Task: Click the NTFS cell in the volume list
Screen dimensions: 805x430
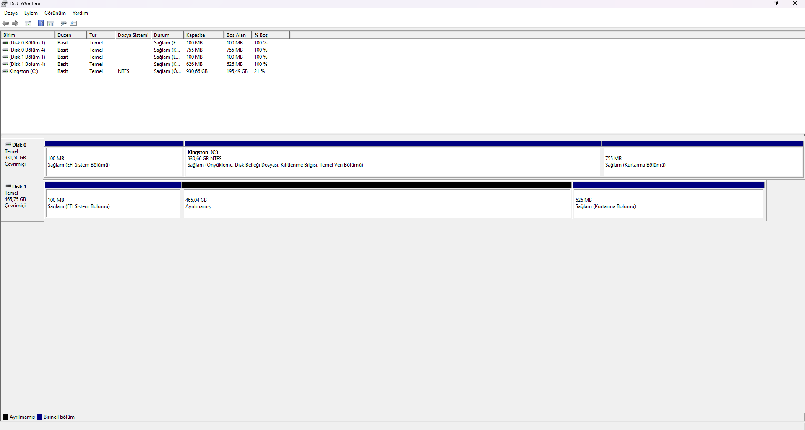Action: 124,71
